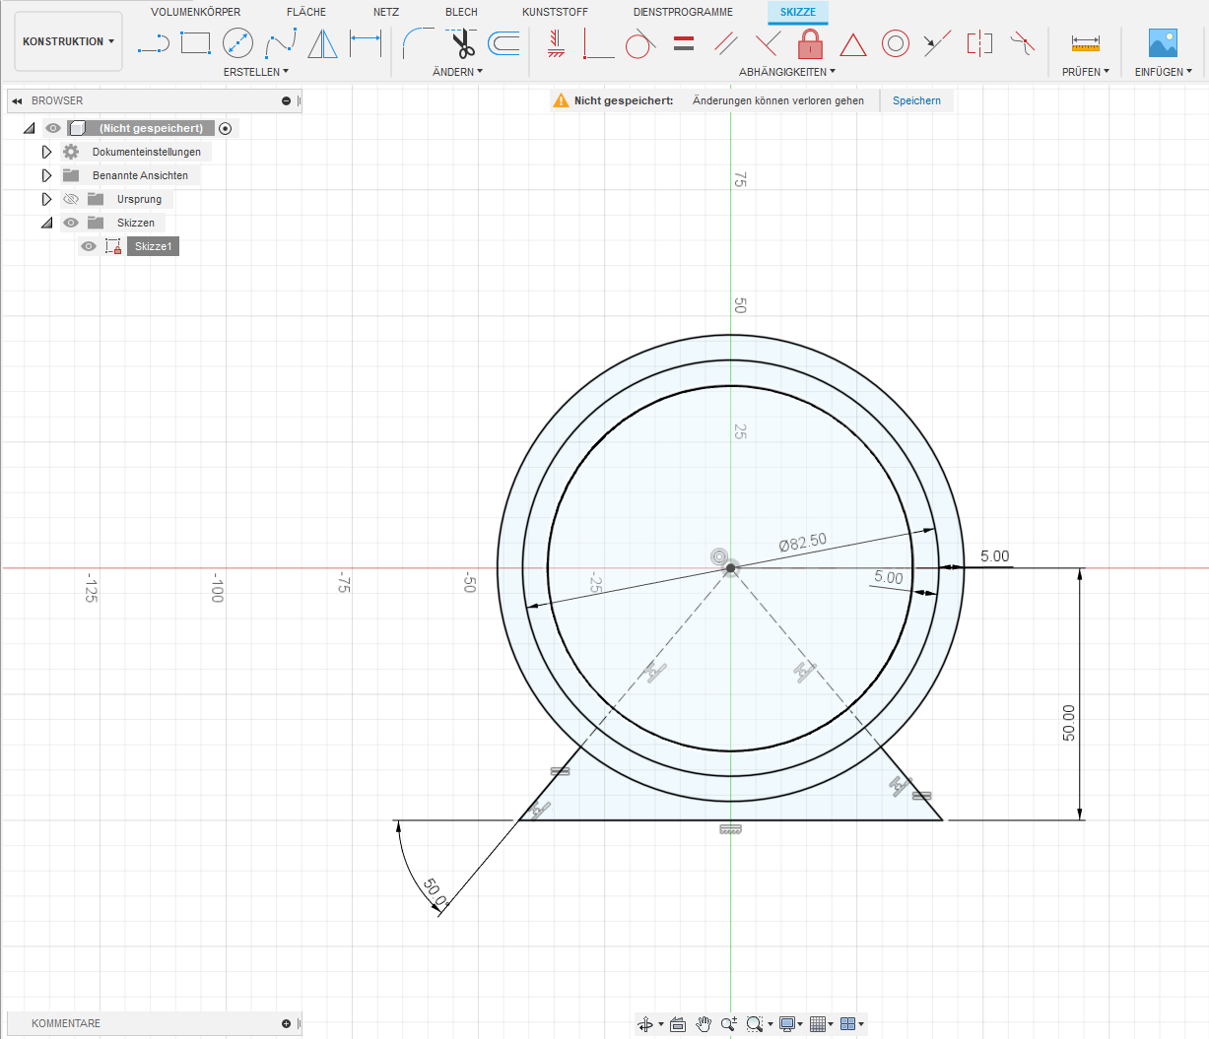Apply the Tangent constraint tool

click(x=639, y=43)
